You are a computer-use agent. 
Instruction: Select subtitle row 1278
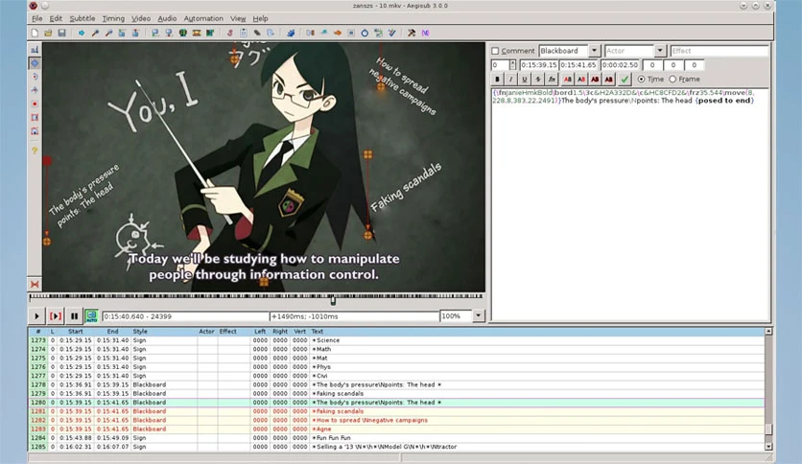[x=396, y=384]
